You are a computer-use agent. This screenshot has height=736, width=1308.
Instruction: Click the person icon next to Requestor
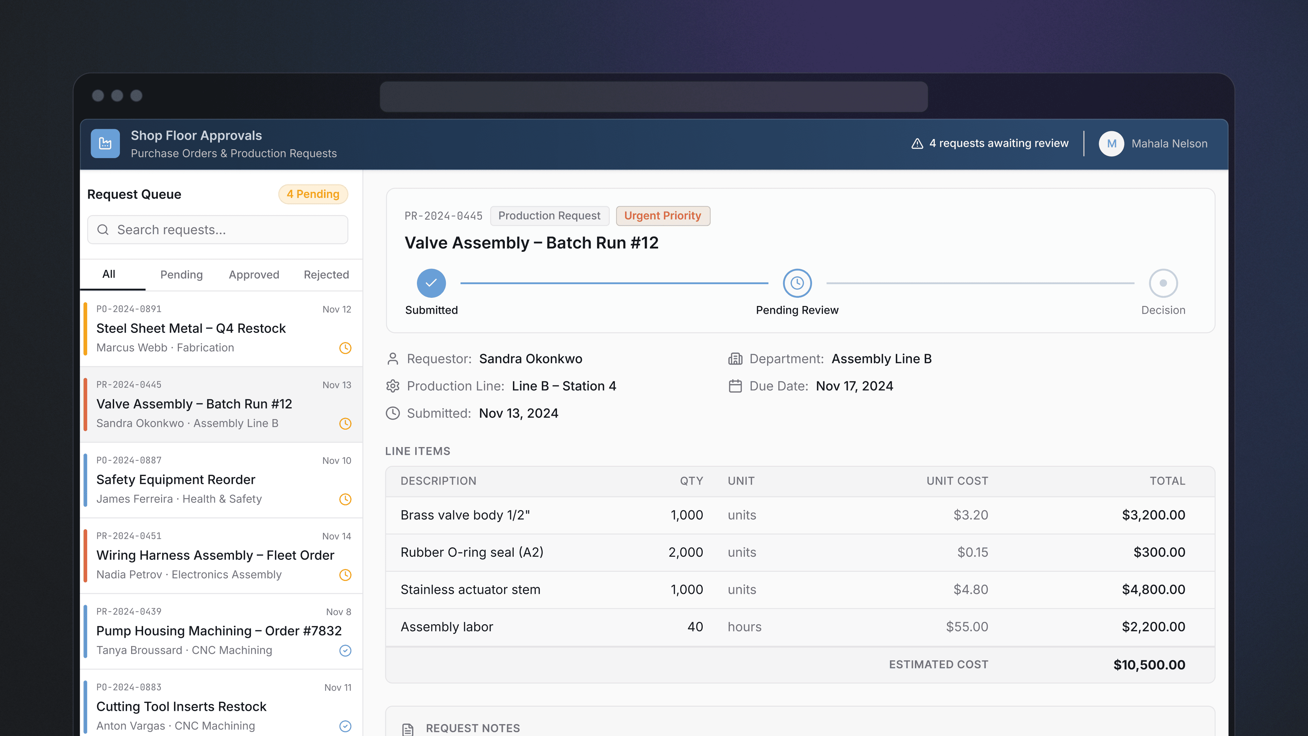point(392,359)
